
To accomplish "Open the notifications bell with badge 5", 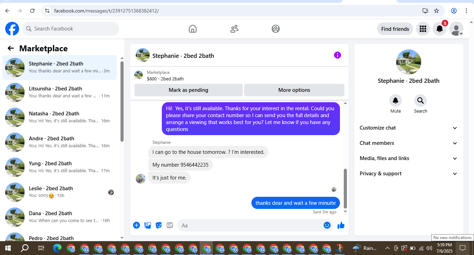I will [x=440, y=29].
